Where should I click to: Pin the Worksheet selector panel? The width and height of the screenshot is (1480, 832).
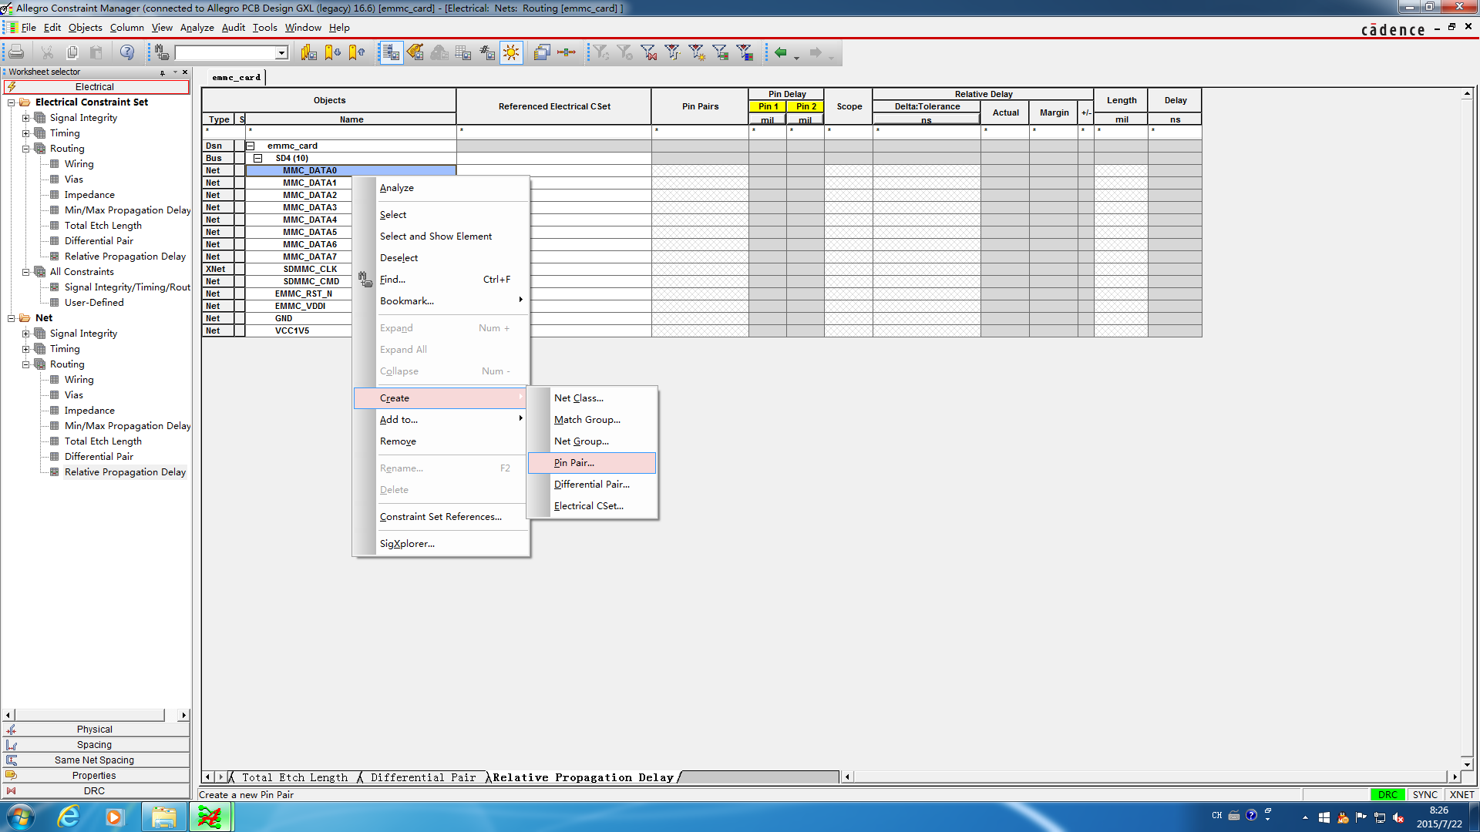163,72
